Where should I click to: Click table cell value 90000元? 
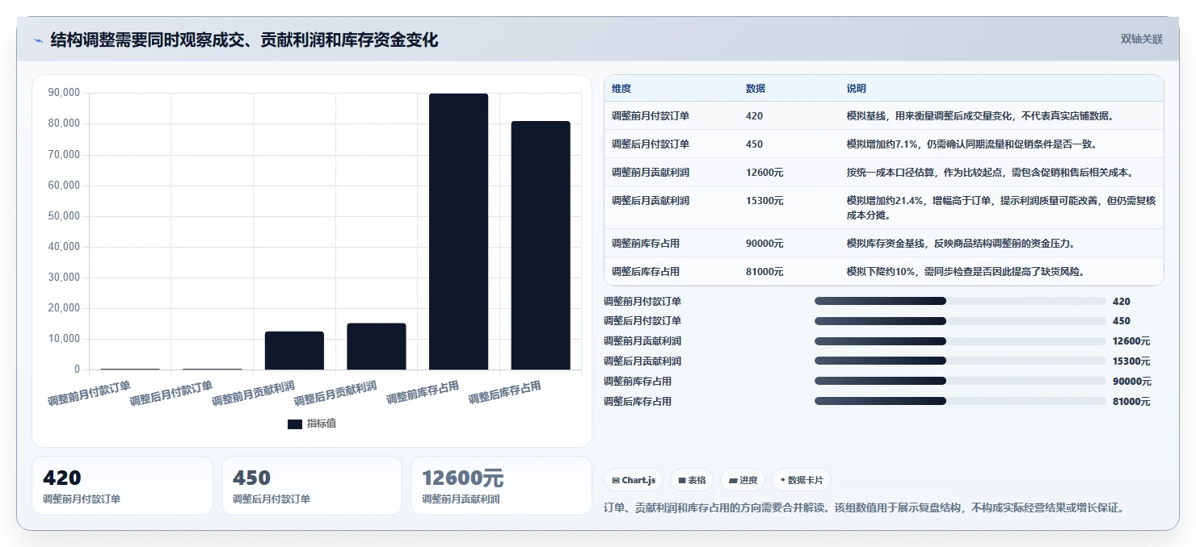click(x=764, y=244)
